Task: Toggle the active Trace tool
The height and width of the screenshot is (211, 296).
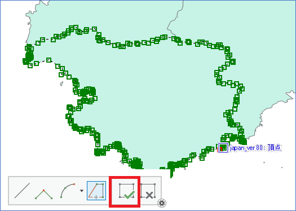Action: pos(96,191)
